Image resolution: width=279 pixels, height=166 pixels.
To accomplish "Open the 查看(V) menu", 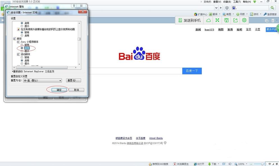I will pos(217,2).
